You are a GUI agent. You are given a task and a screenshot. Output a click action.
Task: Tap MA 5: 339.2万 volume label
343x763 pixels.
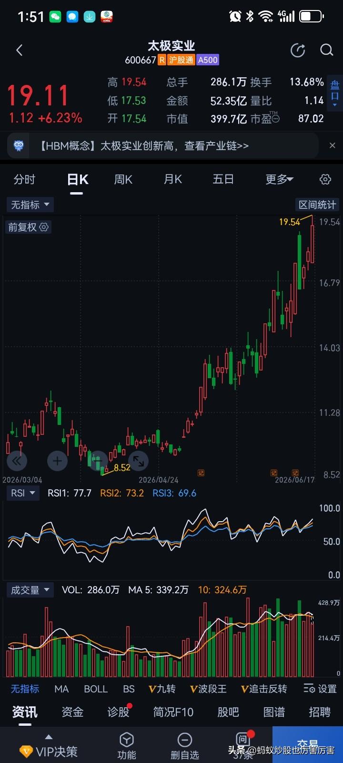(158, 590)
